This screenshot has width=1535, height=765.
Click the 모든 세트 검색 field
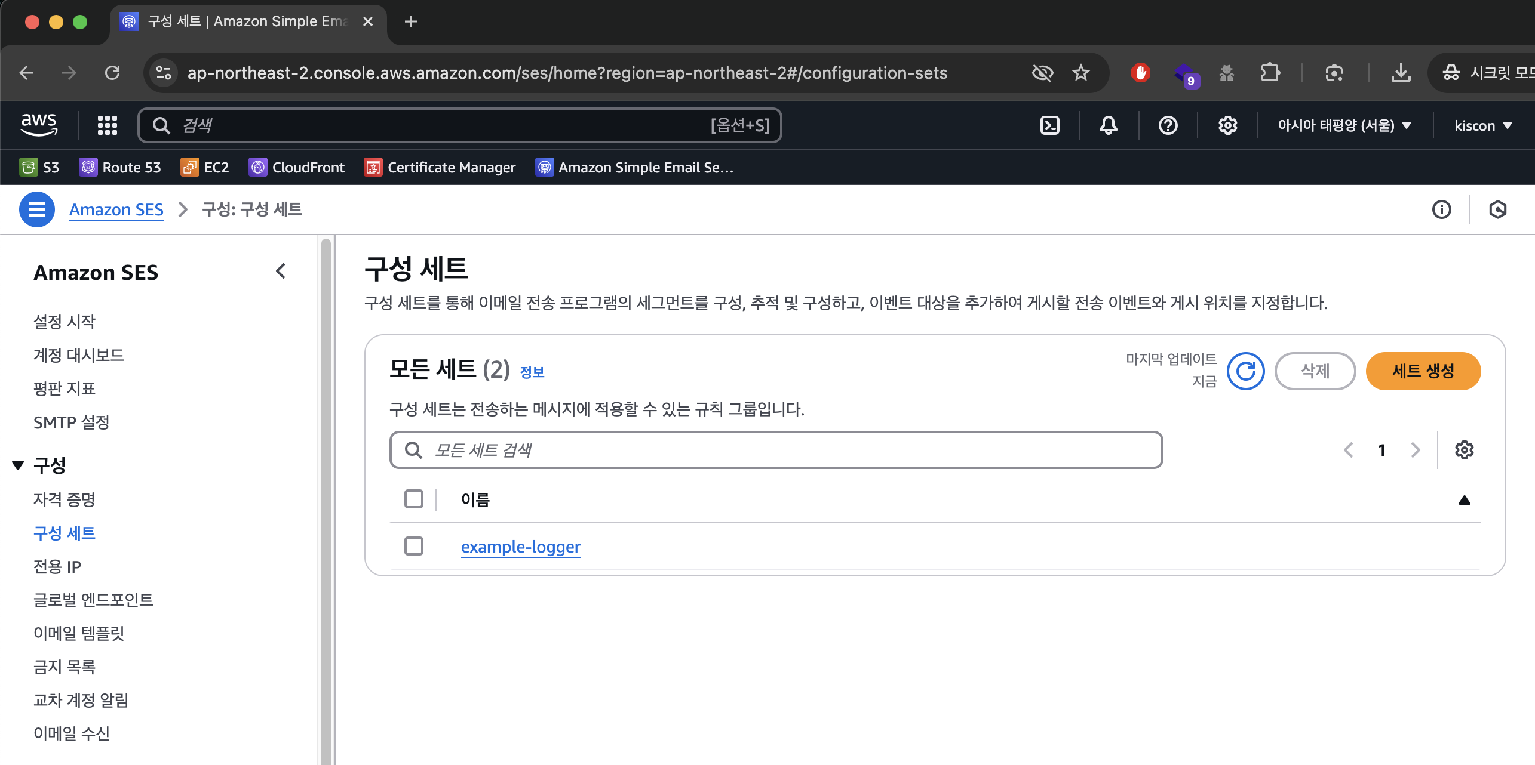click(776, 450)
